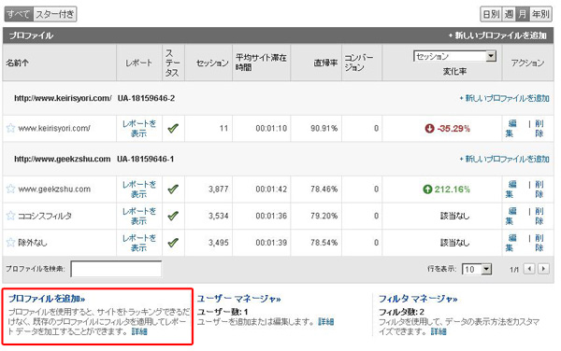Open report for ココシスフィルタ

click(x=138, y=216)
